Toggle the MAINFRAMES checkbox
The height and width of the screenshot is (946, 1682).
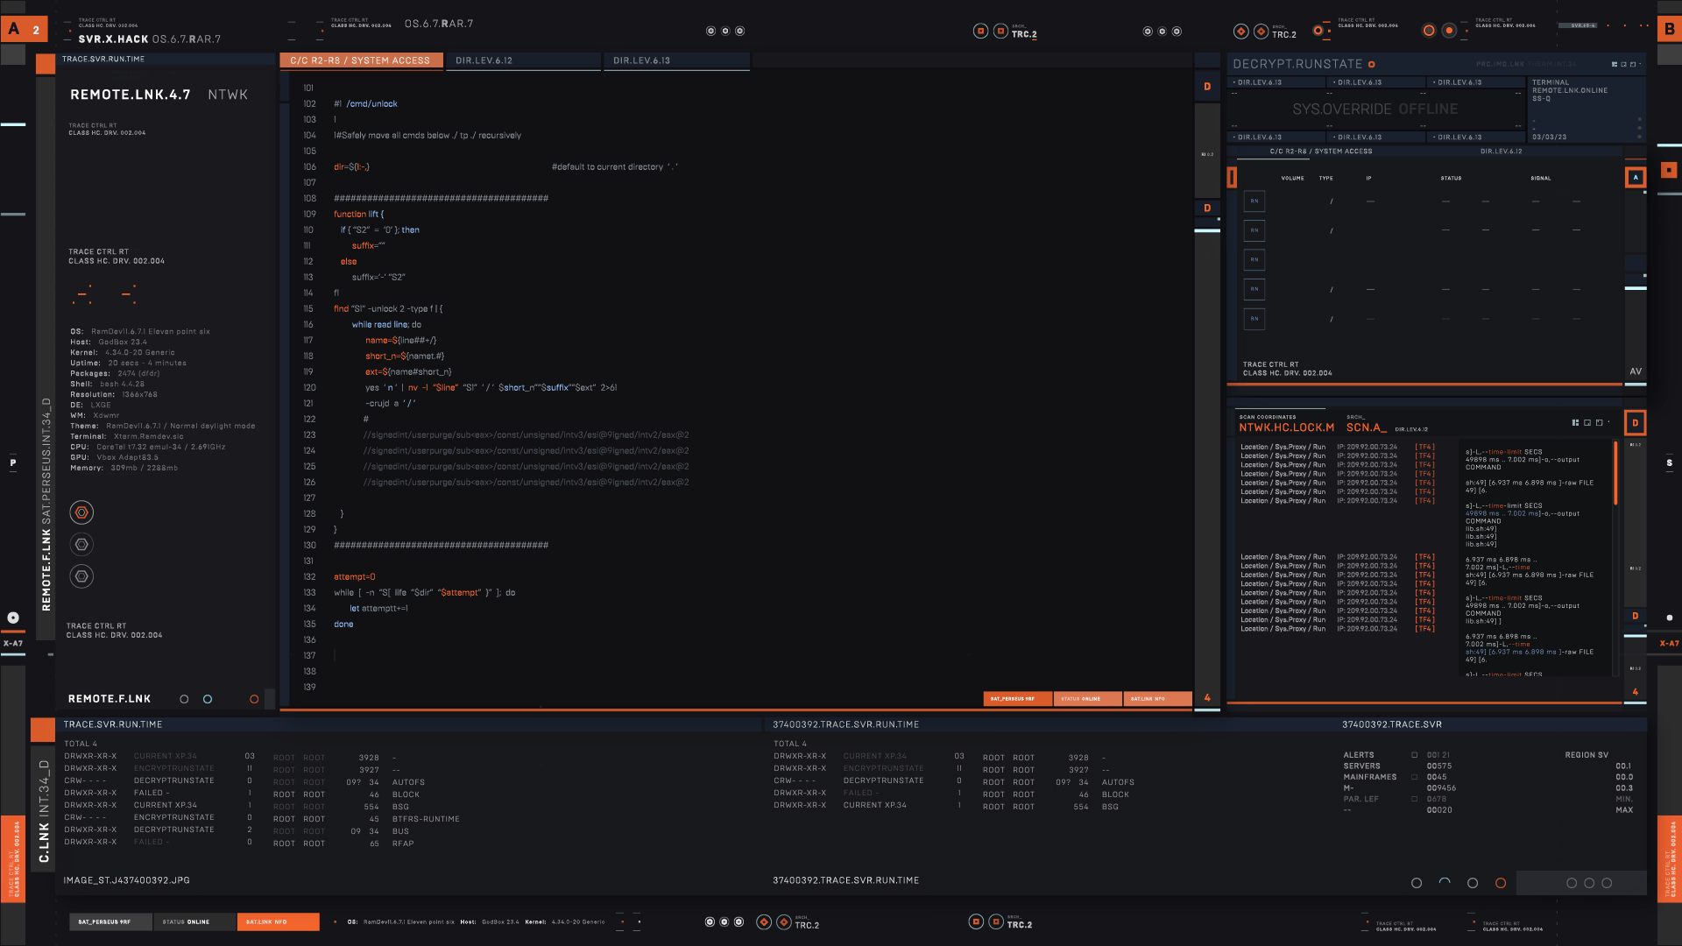(x=1414, y=777)
